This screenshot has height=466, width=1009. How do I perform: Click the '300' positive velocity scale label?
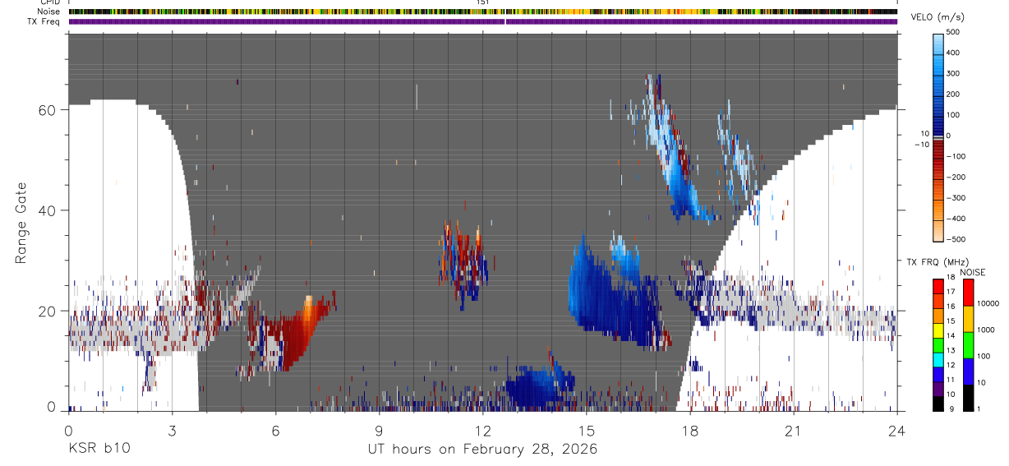[x=954, y=73]
